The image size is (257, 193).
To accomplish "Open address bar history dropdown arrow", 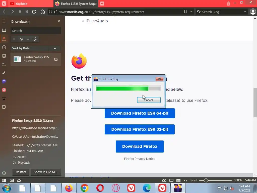I will (191, 12).
